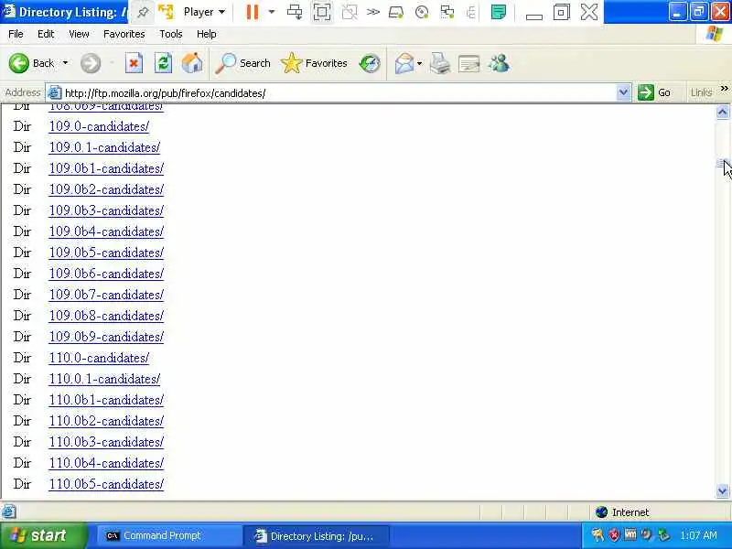Show more VMware toolbar items chevron
The image size is (732, 549).
click(x=372, y=12)
